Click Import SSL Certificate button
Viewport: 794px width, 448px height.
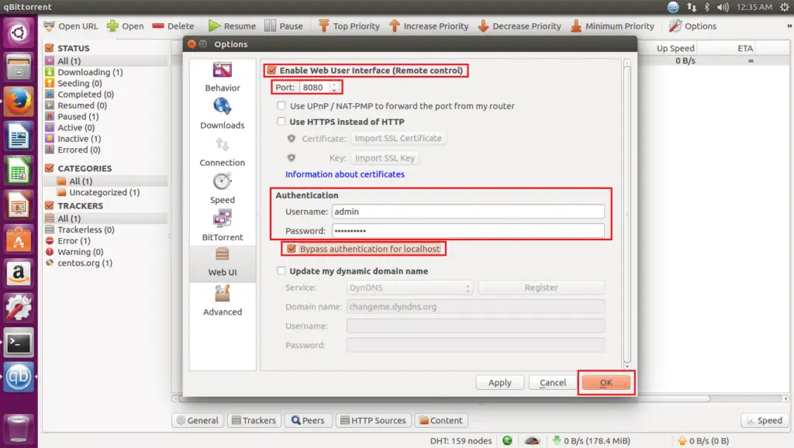tap(398, 138)
